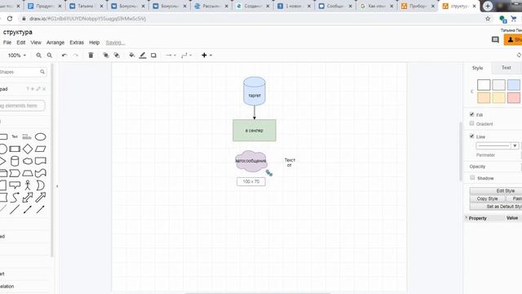Enable the Shadow checkbox

[x=472, y=178]
